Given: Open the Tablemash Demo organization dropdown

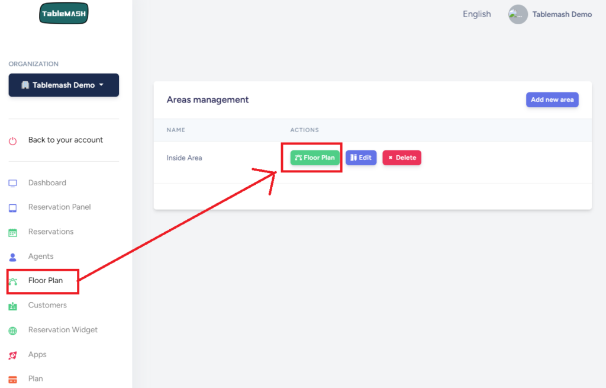Looking at the screenshot, I should [63, 85].
